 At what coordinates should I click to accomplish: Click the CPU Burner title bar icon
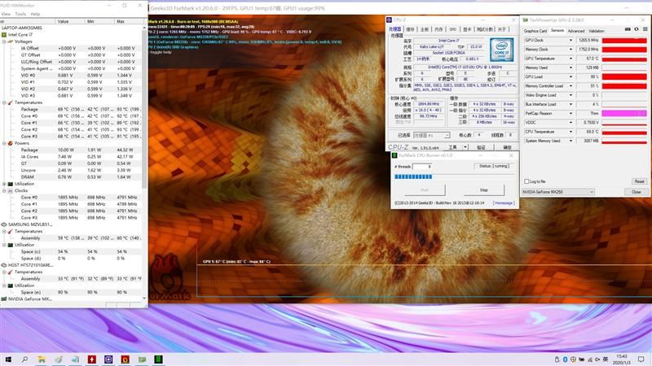tap(394, 155)
